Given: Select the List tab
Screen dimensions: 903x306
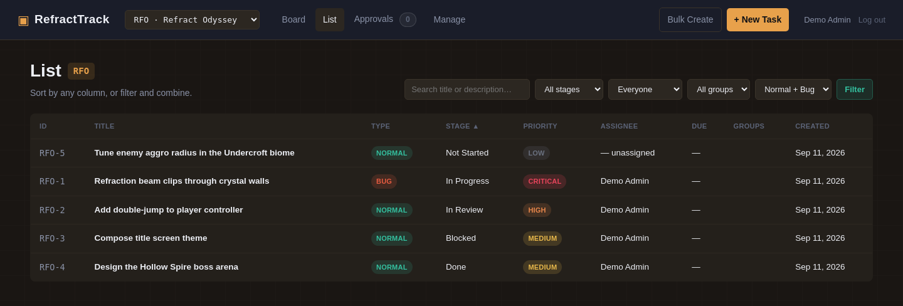Looking at the screenshot, I should pos(330,19).
